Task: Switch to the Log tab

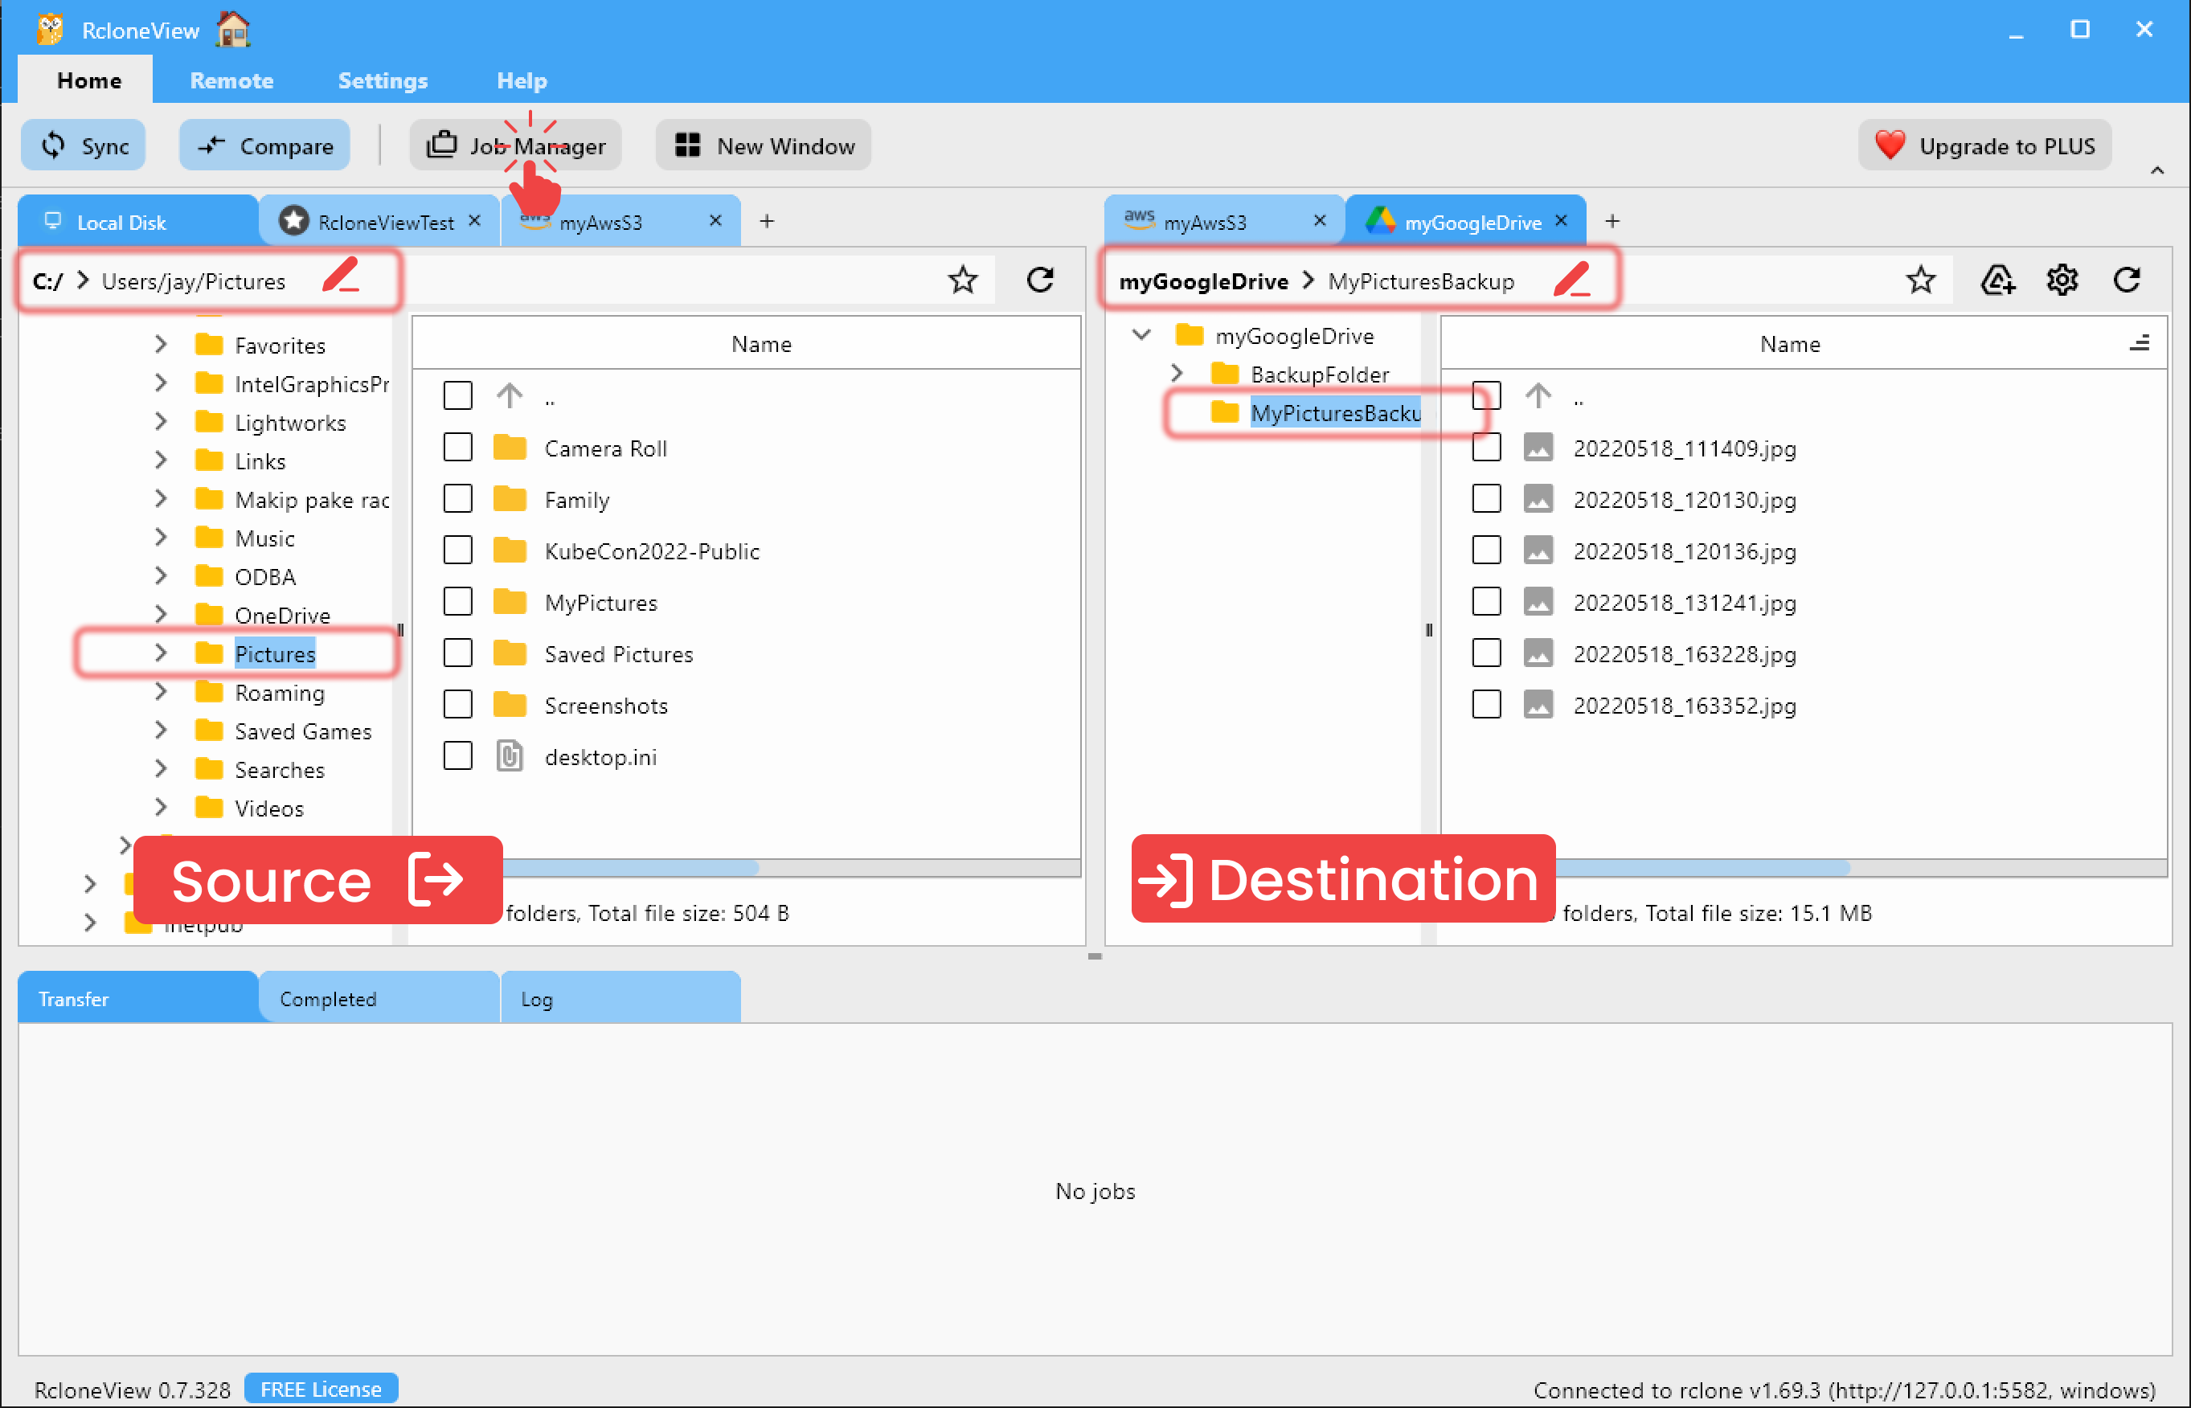Action: [x=620, y=997]
